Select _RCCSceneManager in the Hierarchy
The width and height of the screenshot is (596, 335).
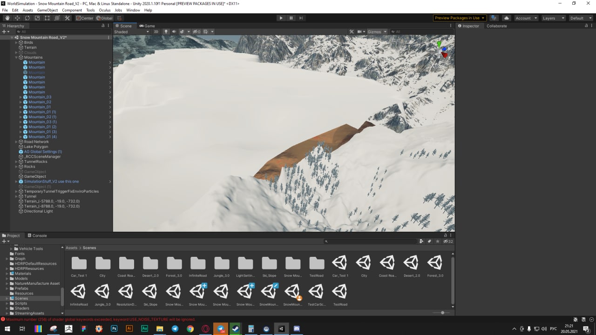42,156
